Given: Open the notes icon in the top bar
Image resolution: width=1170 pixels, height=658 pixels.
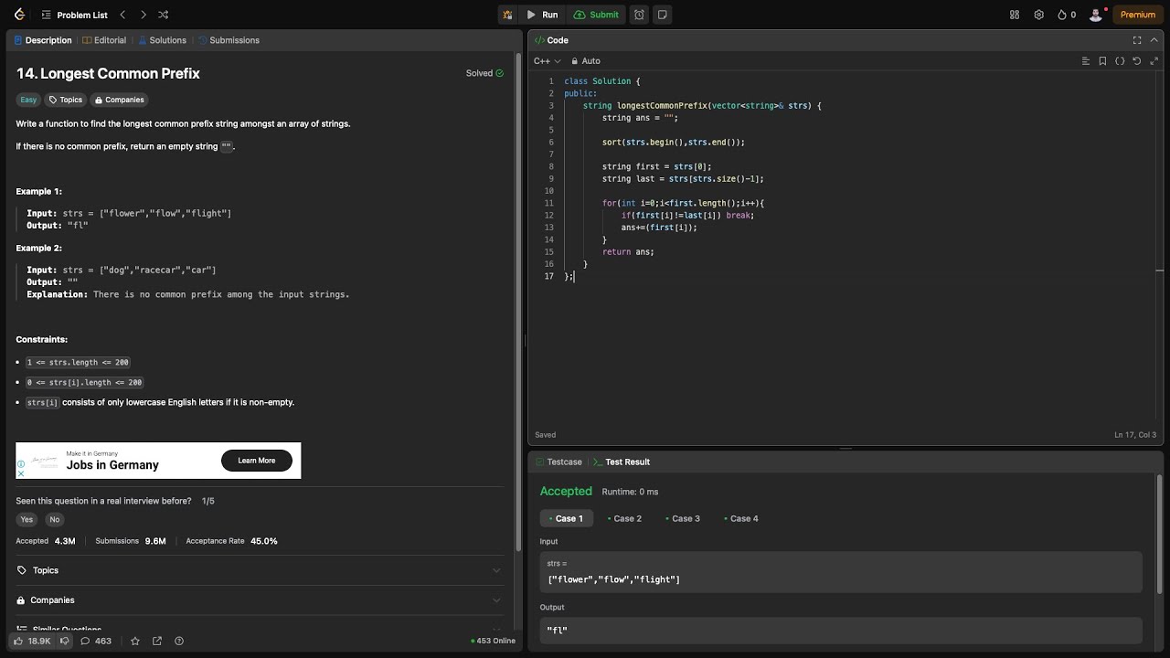Looking at the screenshot, I should [x=663, y=15].
